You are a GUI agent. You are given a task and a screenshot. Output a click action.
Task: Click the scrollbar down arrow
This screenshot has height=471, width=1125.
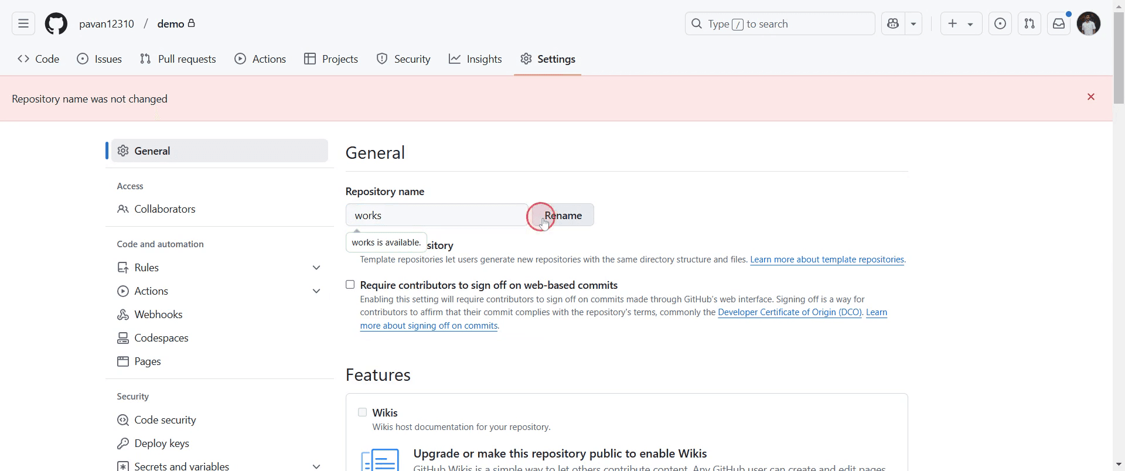1119,465
